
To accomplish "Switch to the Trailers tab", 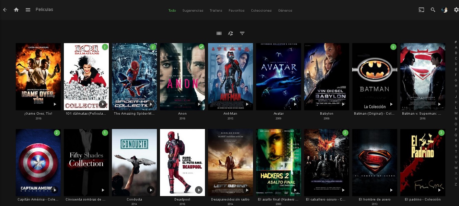I will tap(216, 11).
